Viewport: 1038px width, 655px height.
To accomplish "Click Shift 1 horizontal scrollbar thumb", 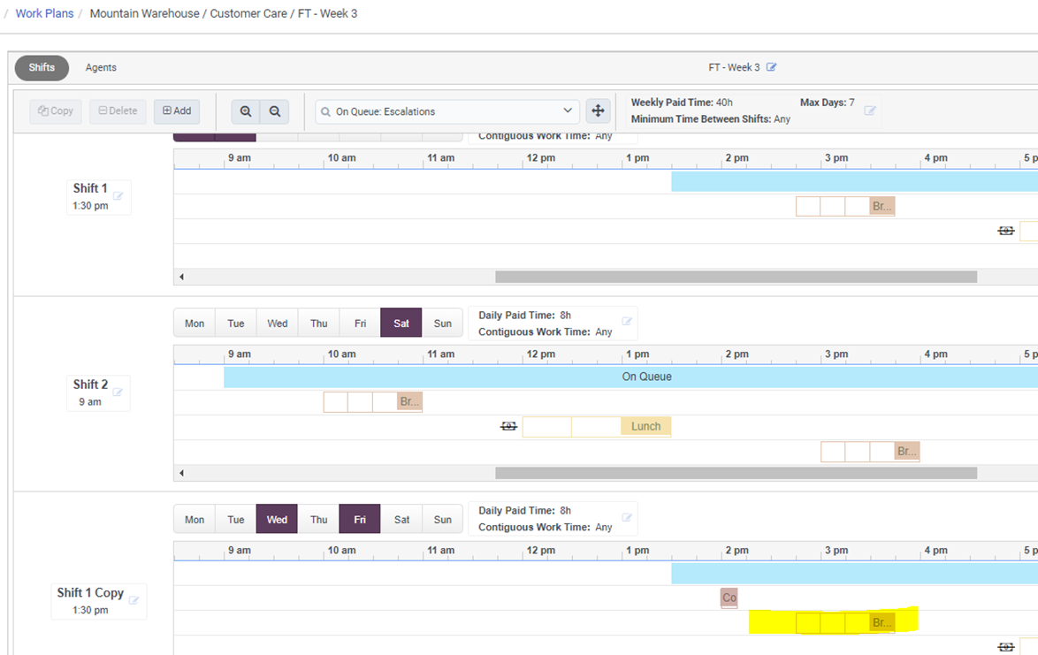I will click(737, 277).
